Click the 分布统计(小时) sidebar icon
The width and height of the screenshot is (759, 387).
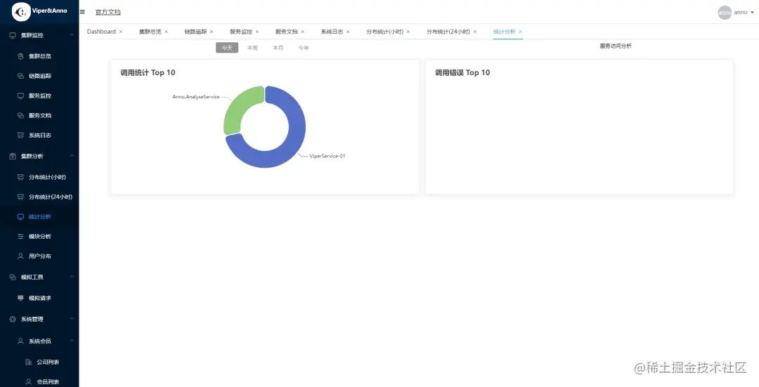[20, 177]
